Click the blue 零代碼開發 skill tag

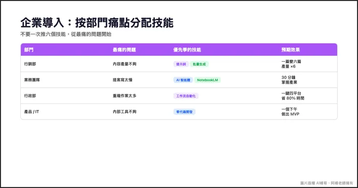click(x=184, y=112)
